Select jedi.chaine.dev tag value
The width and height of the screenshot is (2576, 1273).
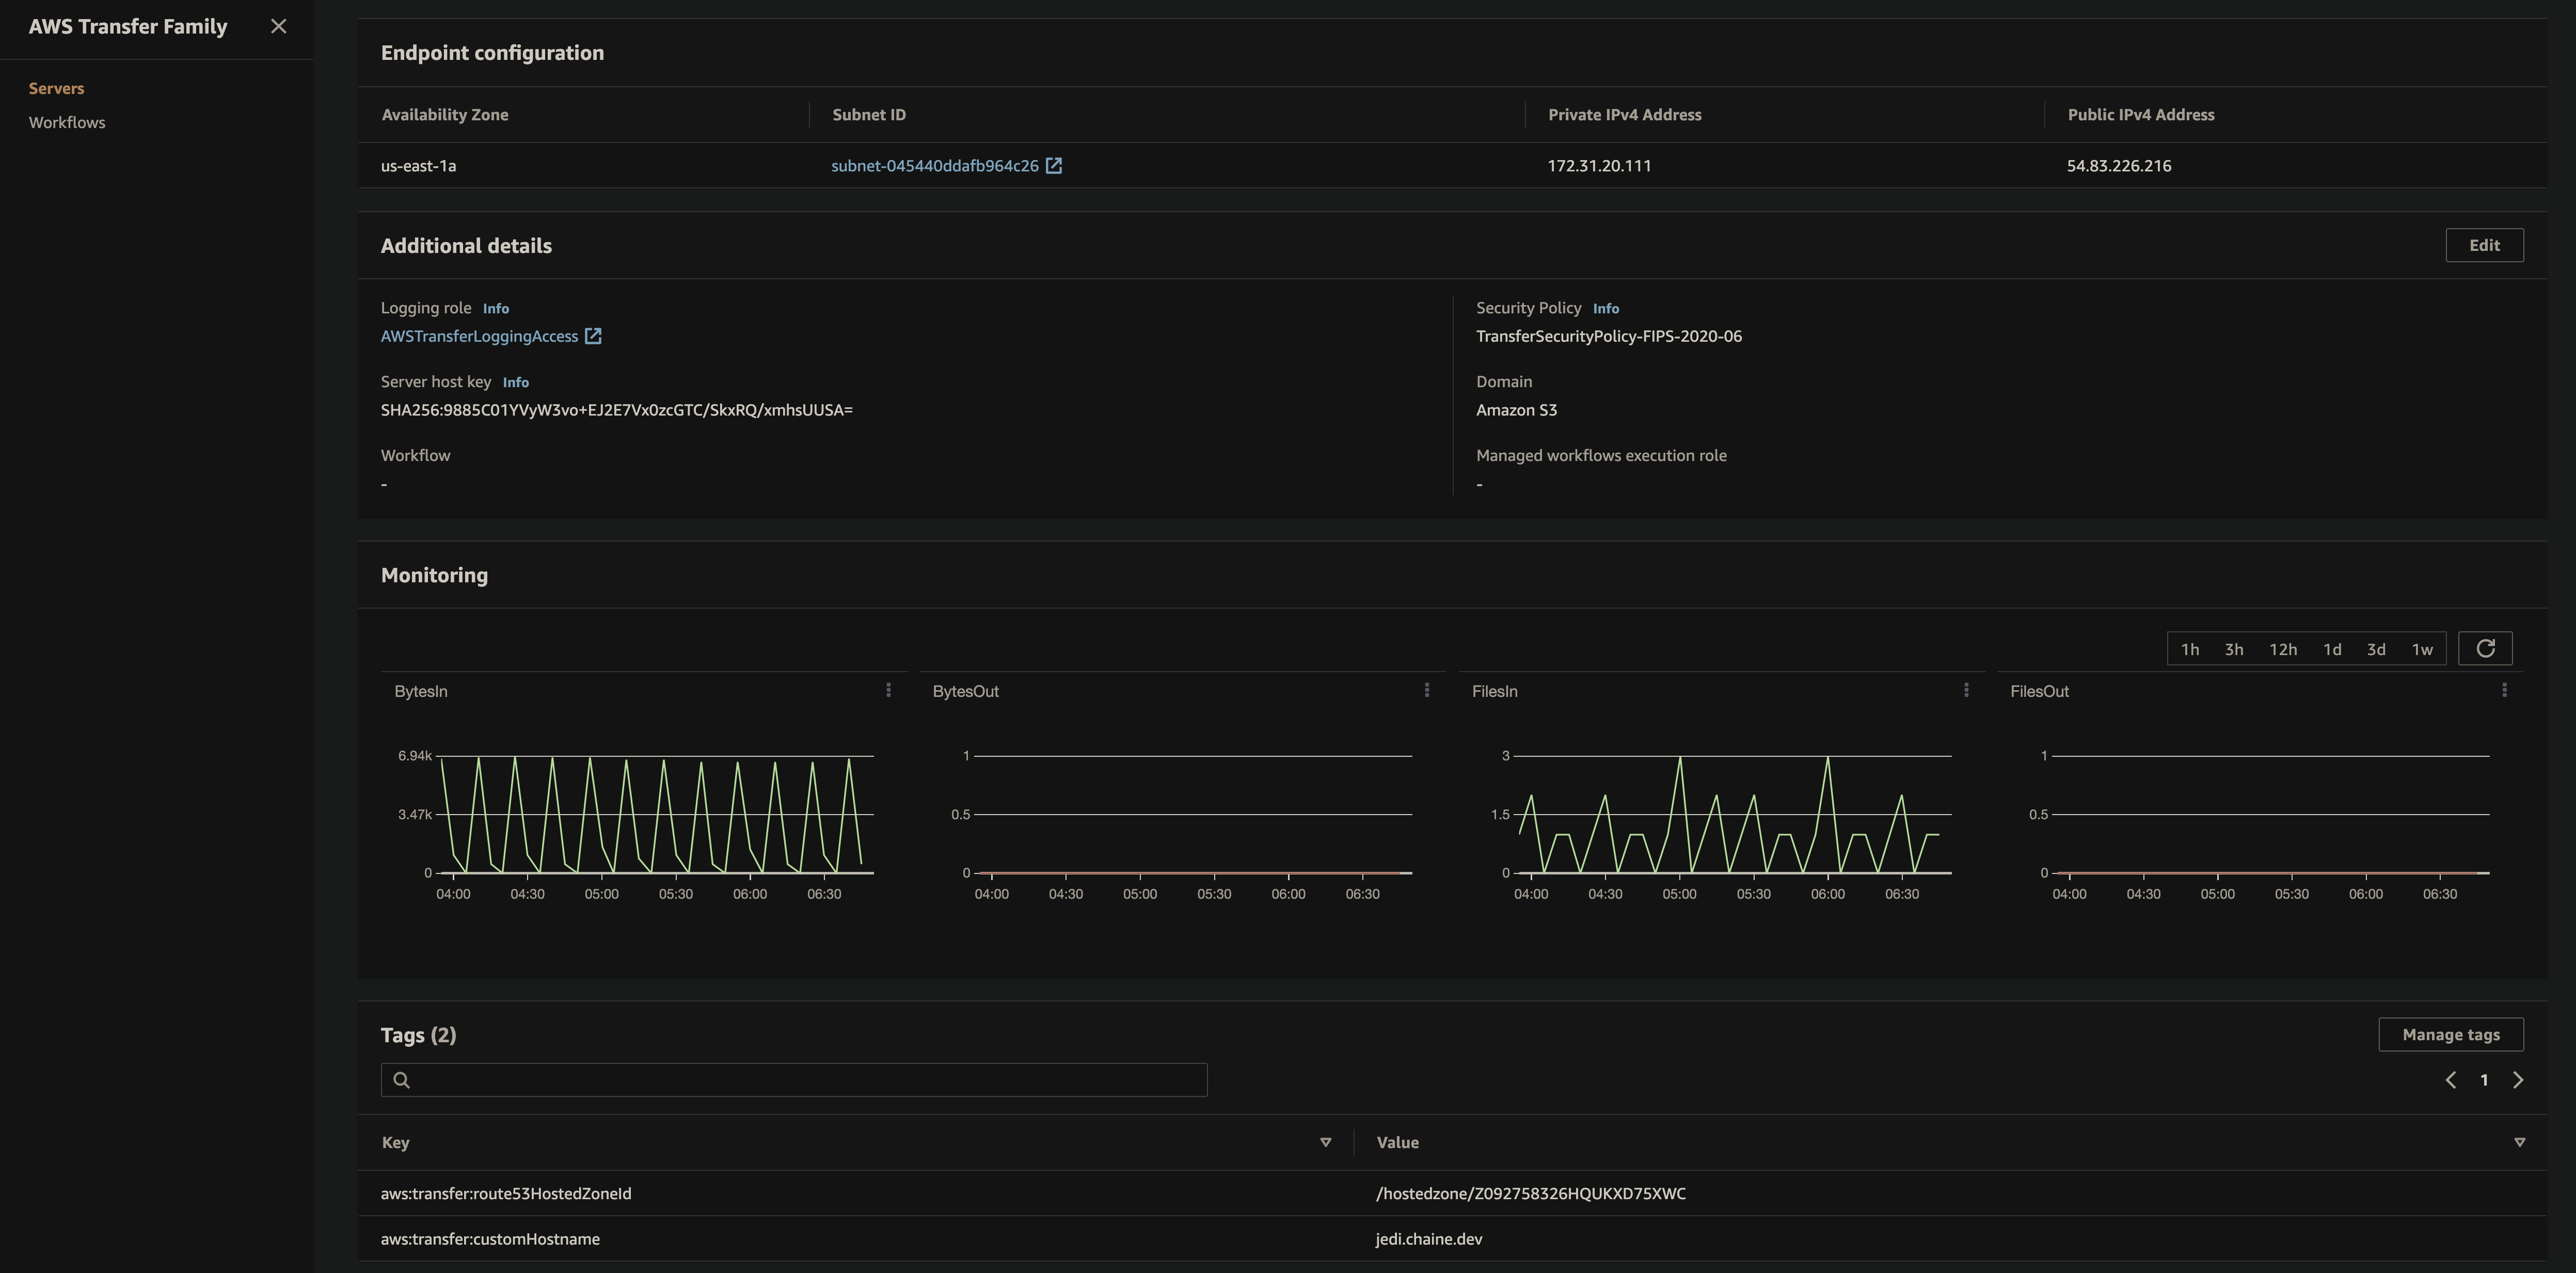[1429, 1239]
